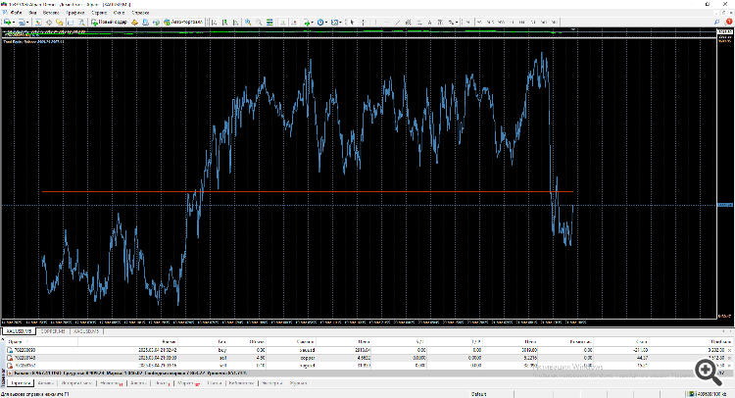Click the Tile Windows icon
The width and height of the screenshot is (735, 398).
[x=269, y=22]
